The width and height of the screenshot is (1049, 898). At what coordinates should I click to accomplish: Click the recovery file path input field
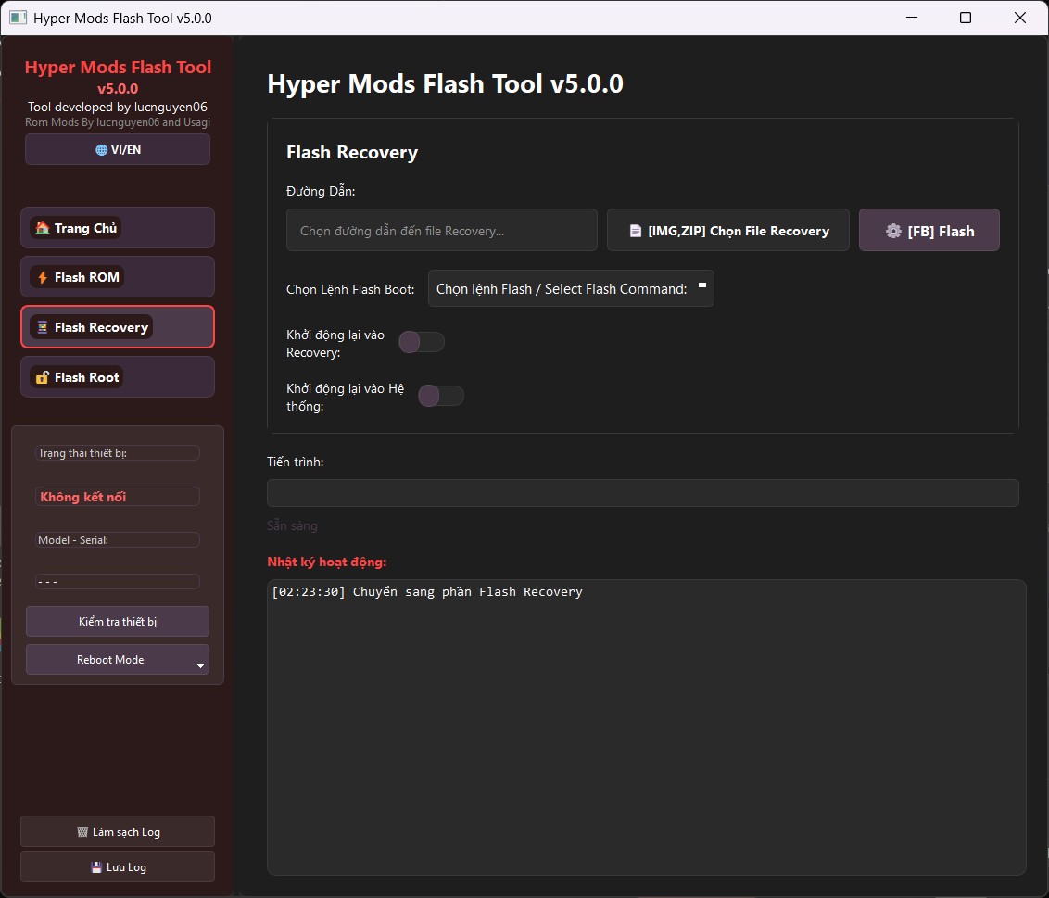pyautogui.click(x=441, y=230)
